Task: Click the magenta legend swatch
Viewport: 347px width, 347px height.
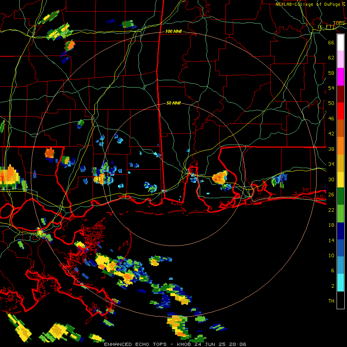Action: (x=340, y=77)
